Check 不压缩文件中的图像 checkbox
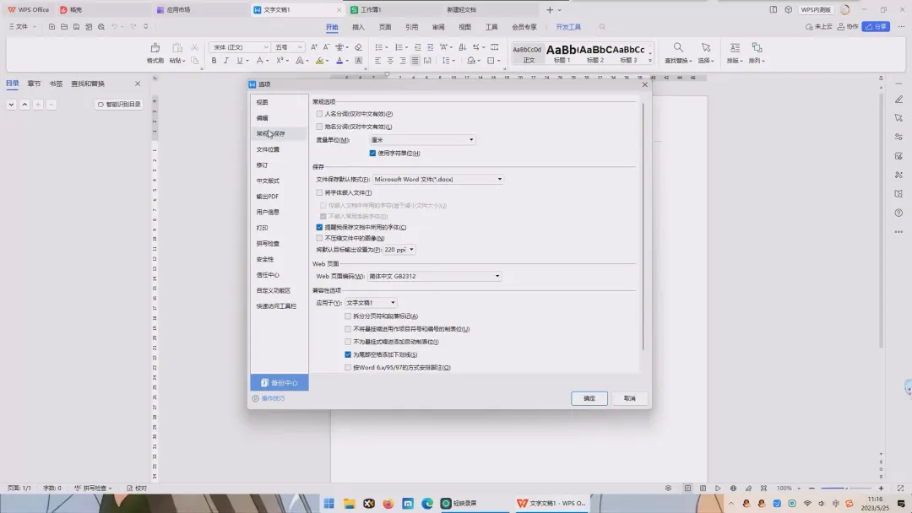The image size is (912, 513). point(319,238)
